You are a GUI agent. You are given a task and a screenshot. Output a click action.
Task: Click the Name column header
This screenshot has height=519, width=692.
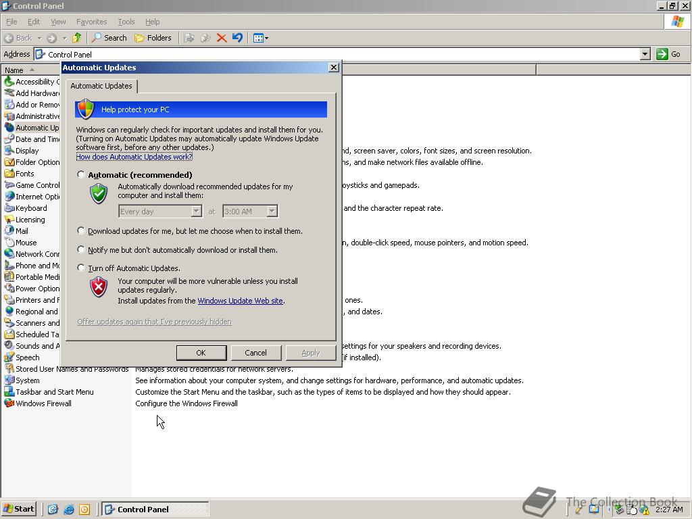31,70
